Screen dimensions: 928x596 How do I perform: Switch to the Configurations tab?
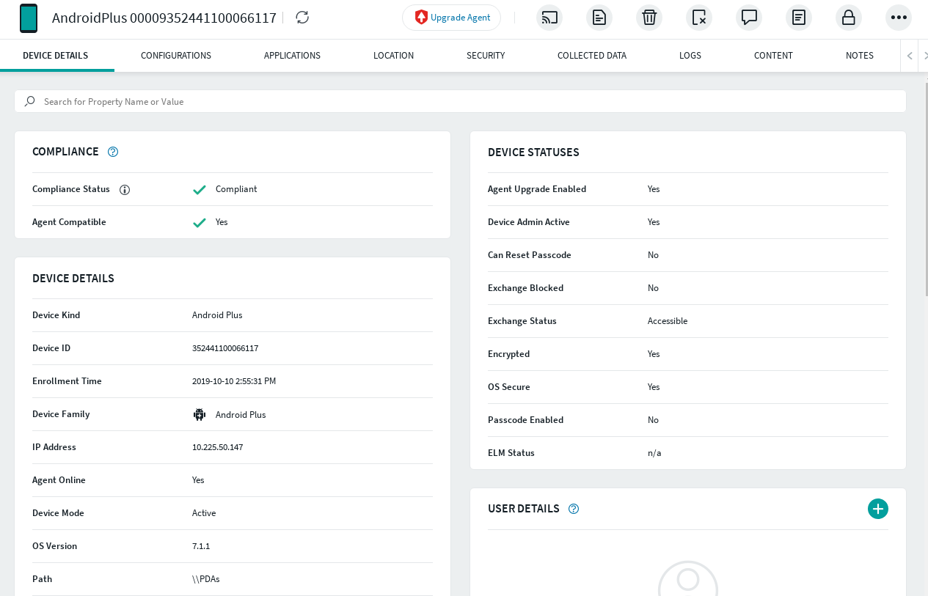point(176,56)
